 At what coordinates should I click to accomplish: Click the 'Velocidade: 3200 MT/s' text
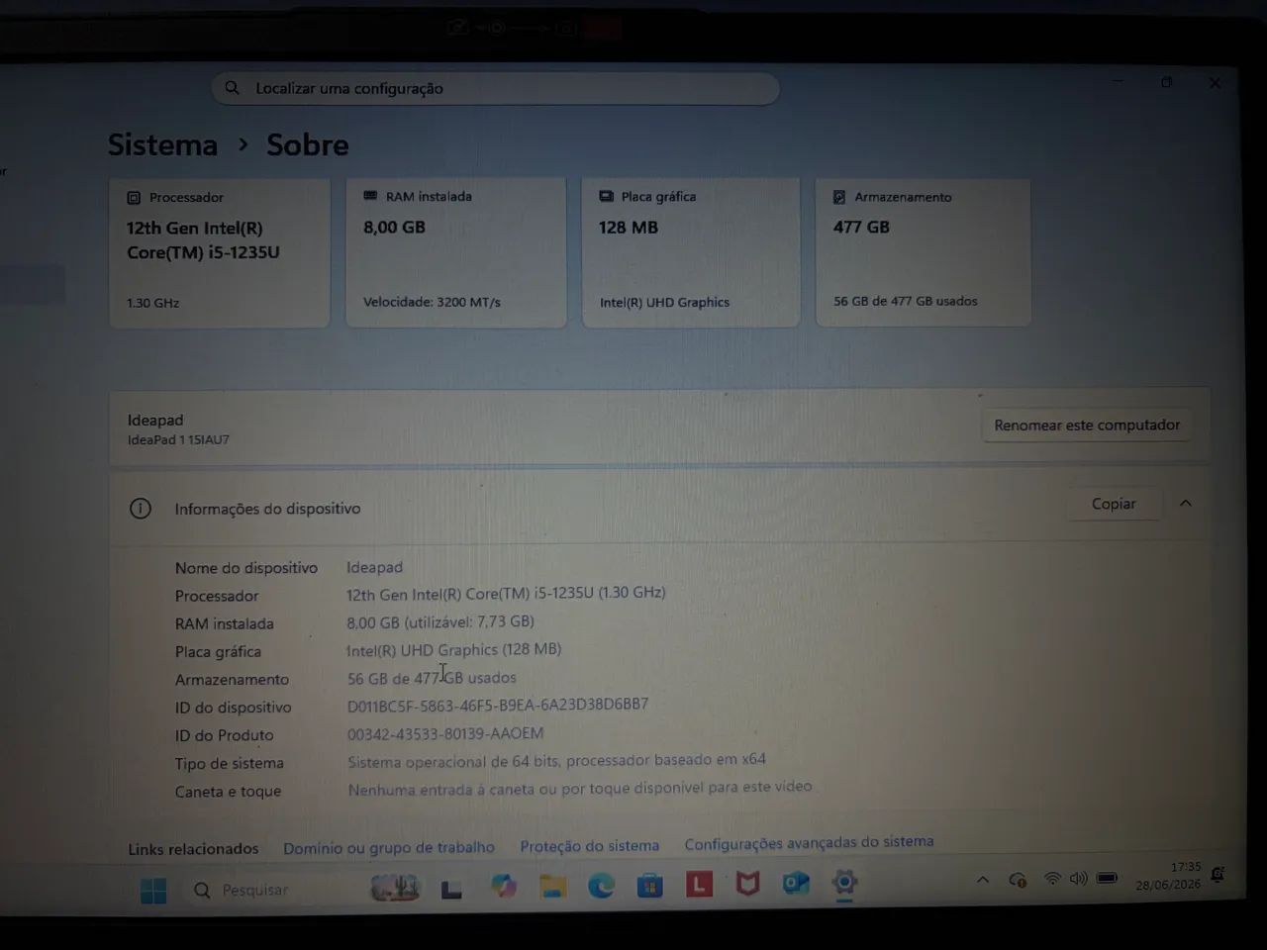pos(432,302)
